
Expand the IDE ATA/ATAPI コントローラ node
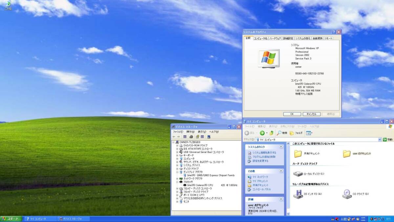coord(177,149)
